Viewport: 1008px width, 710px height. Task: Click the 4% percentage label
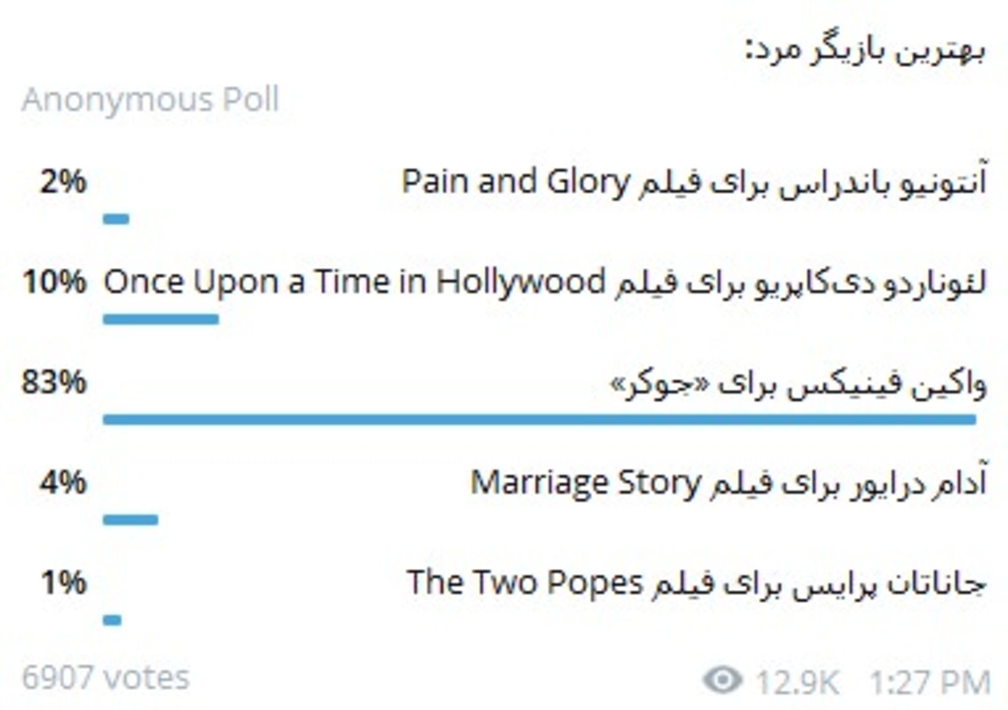click(63, 483)
